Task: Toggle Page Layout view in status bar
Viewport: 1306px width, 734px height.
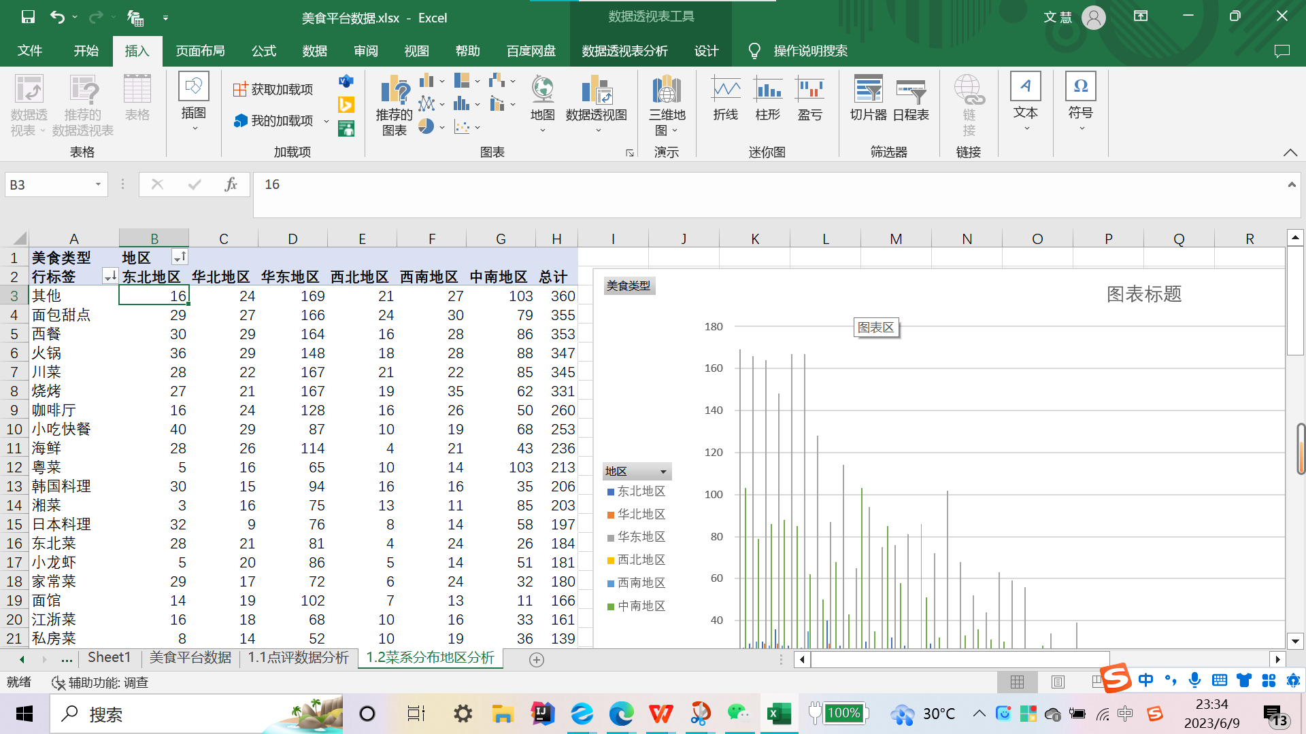Action: pyautogui.click(x=1058, y=682)
